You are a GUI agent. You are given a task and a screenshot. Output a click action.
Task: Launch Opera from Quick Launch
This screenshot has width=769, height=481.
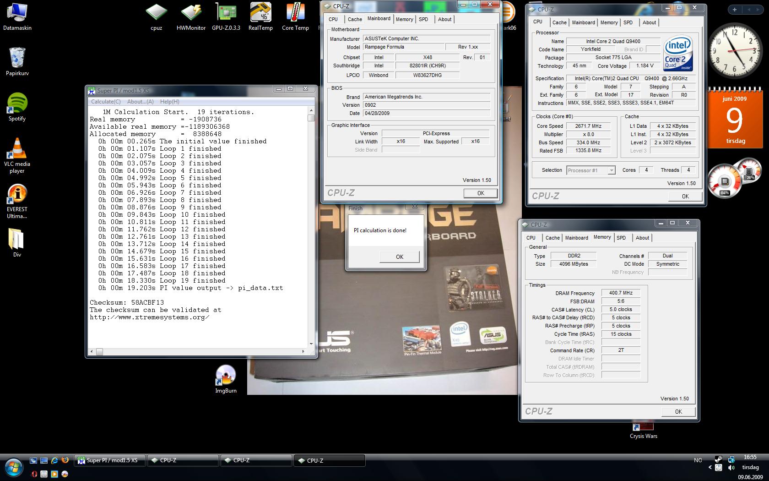click(x=34, y=474)
